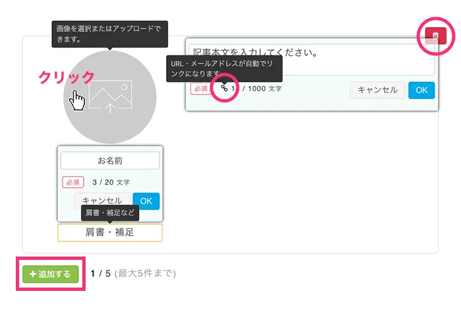Image resolution: width=461 pixels, height=310 pixels.
Task: Click the 最大5件まで item count text
Action: (146, 273)
